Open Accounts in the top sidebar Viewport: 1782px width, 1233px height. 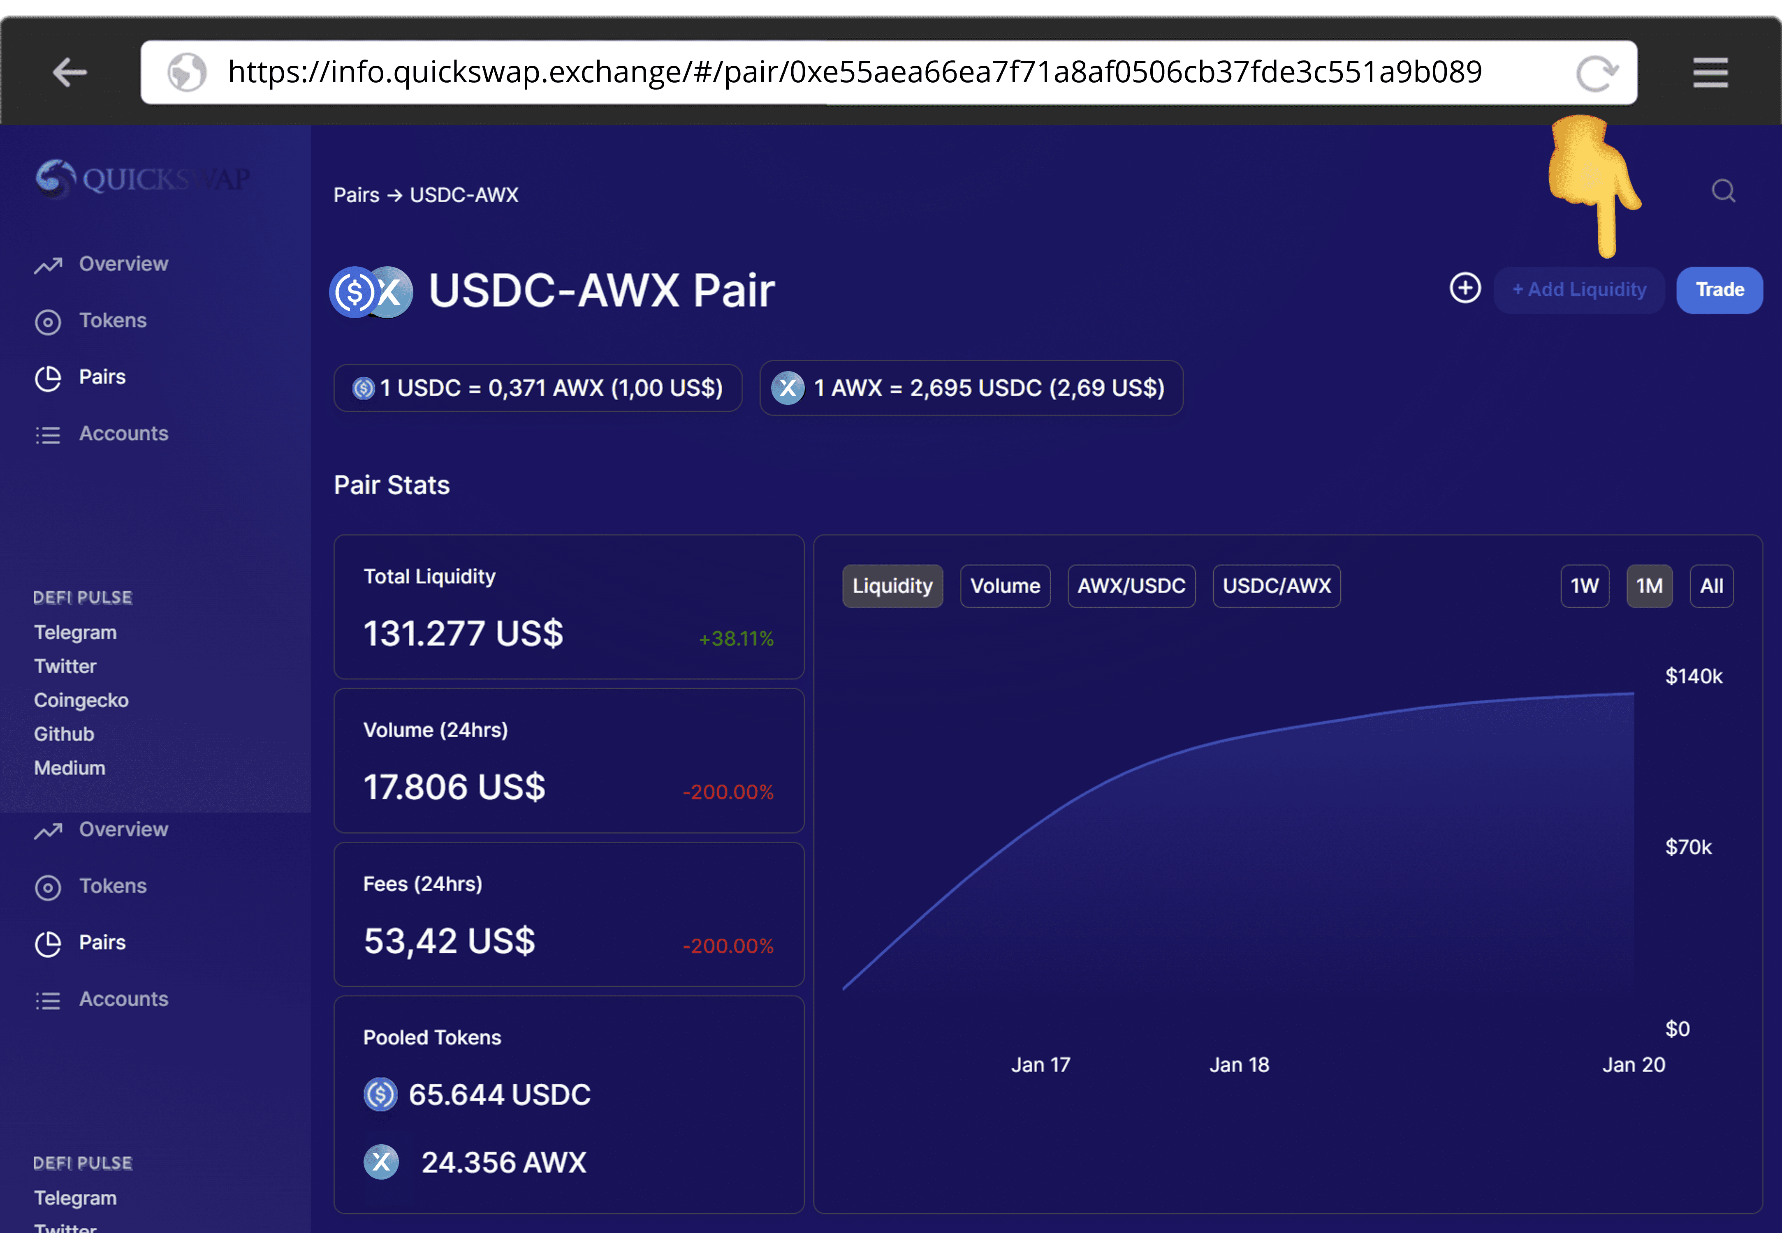pos(124,434)
